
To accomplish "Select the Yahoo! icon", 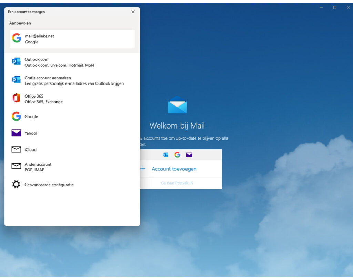I will [16, 133].
